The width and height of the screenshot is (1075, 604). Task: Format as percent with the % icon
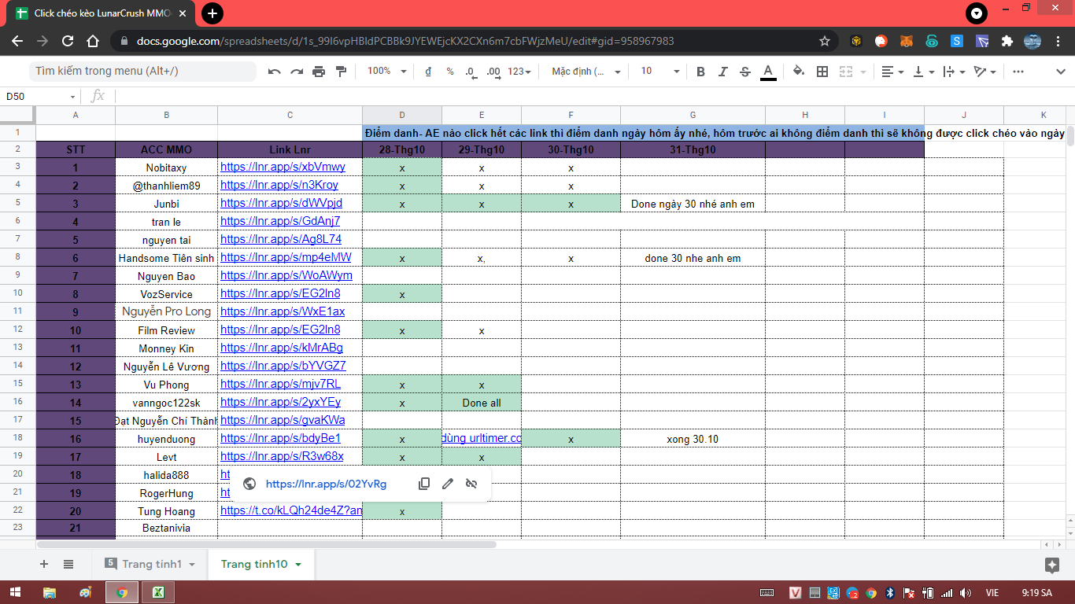(450, 72)
